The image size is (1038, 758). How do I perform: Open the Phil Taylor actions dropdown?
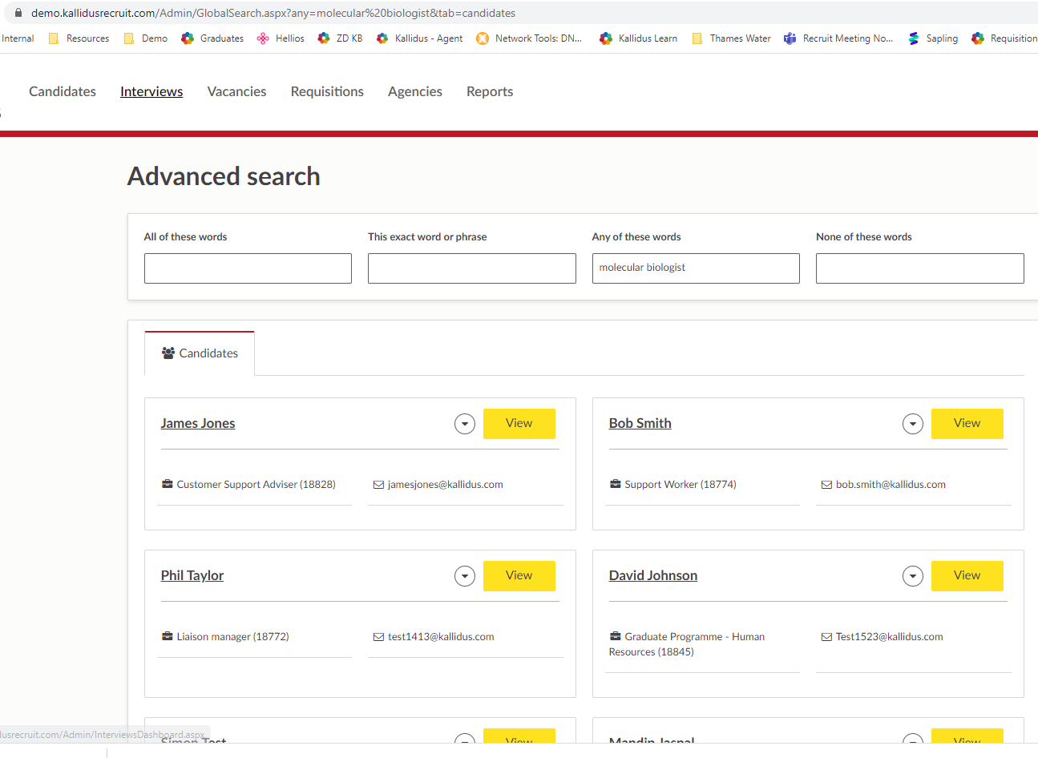[x=465, y=576]
